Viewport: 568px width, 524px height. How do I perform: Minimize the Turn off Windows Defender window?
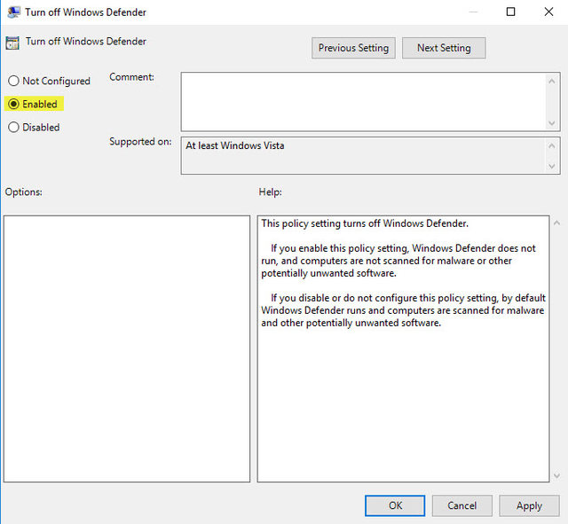(x=473, y=12)
